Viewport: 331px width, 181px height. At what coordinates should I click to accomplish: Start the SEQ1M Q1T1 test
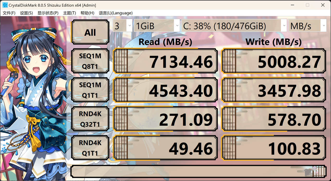click(x=90, y=90)
